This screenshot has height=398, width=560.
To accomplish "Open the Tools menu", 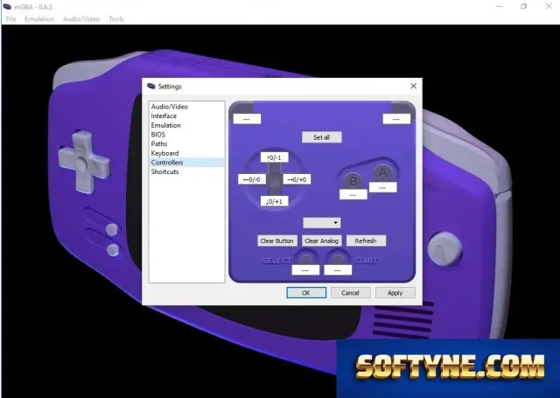I will pyautogui.click(x=116, y=19).
